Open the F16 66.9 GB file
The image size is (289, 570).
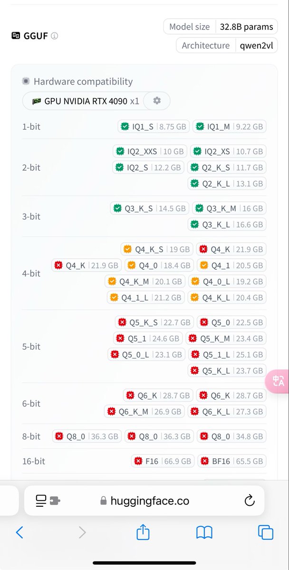[163, 461]
